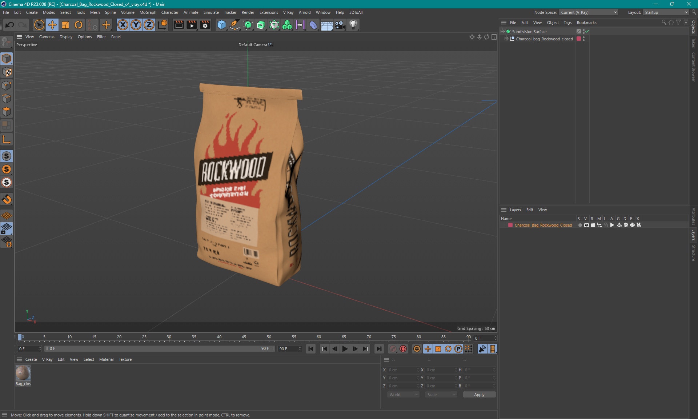
Task: Click preview range slider bar
Action: pos(159,349)
